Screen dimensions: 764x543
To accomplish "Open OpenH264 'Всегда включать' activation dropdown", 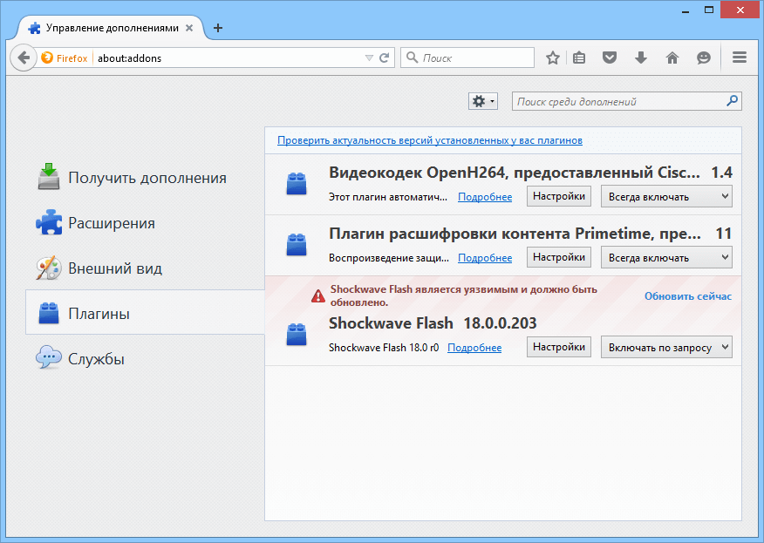I will tap(666, 197).
